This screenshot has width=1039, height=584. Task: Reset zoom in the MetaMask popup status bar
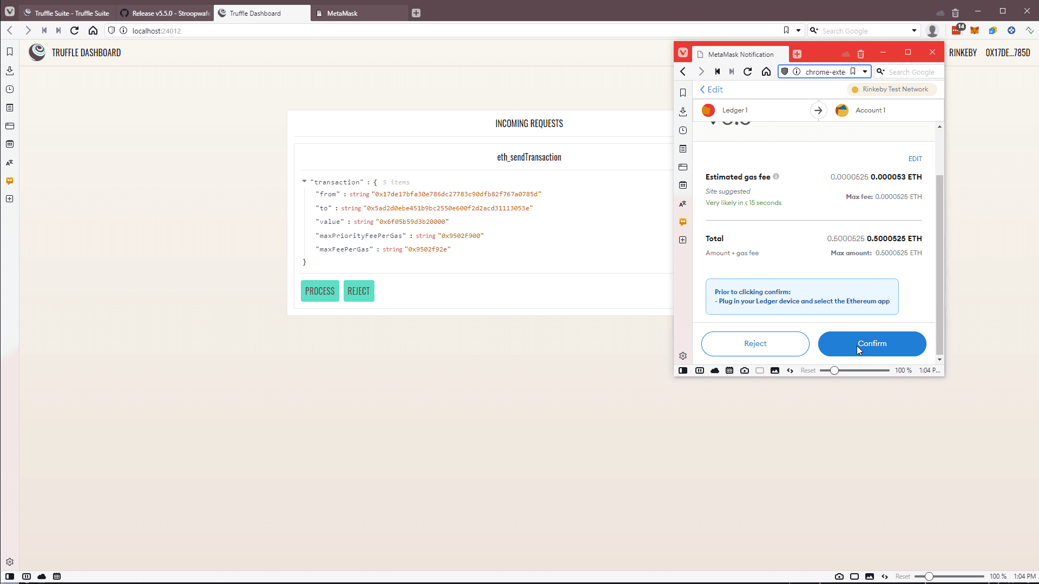[808, 370]
